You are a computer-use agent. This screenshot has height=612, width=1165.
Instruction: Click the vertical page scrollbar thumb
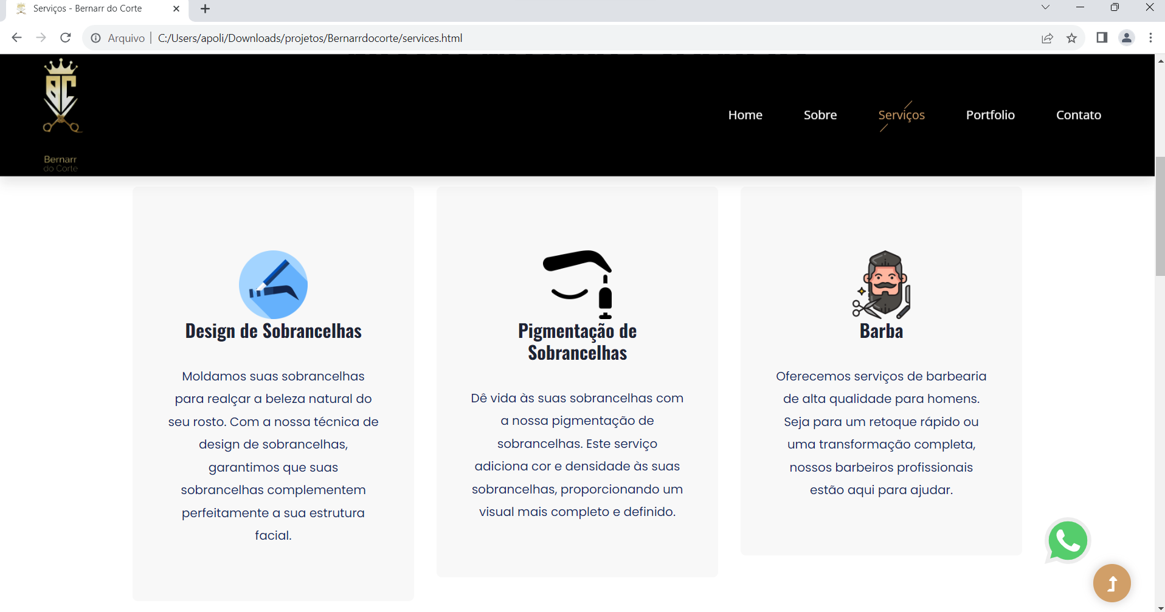coord(1160,216)
